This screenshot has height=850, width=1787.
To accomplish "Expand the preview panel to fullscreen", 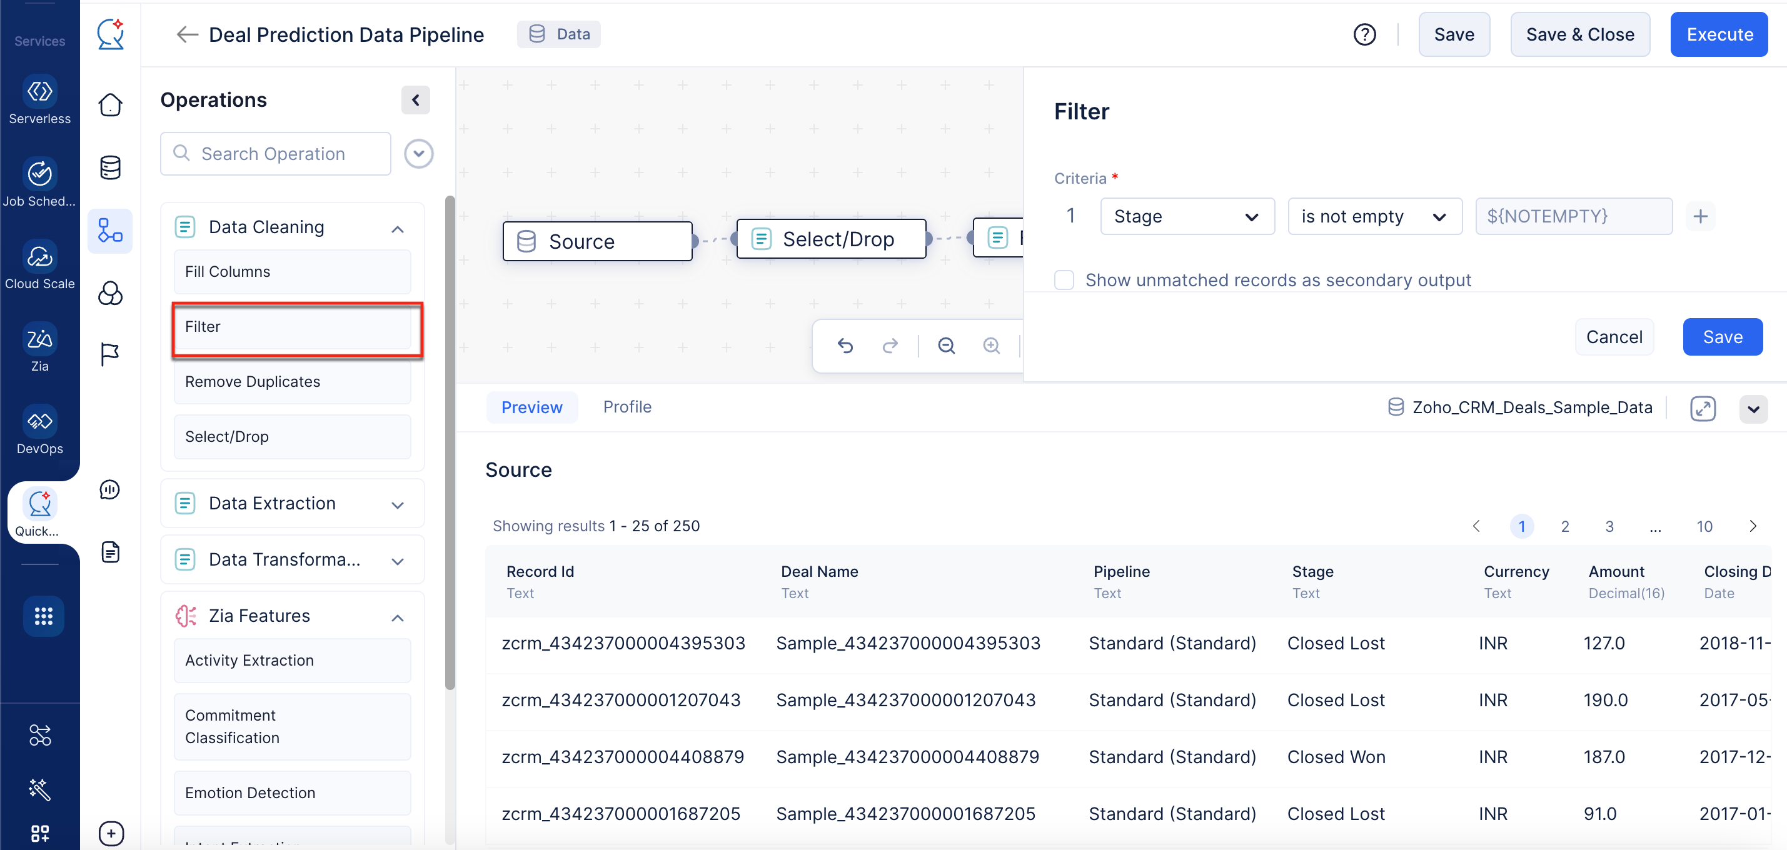I will pos(1703,408).
